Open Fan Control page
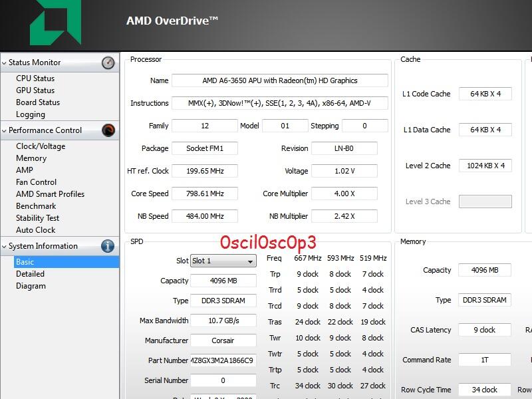This screenshot has width=532, height=399. pos(37,182)
